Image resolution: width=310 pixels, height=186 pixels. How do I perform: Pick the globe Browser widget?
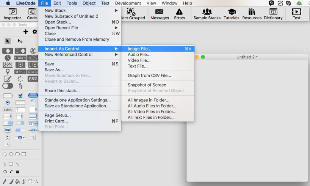click(33, 51)
